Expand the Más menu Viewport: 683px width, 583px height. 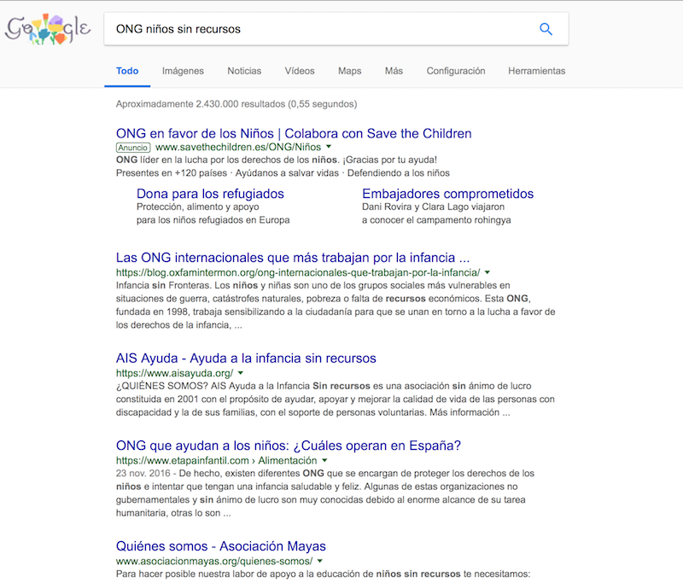[x=394, y=71]
